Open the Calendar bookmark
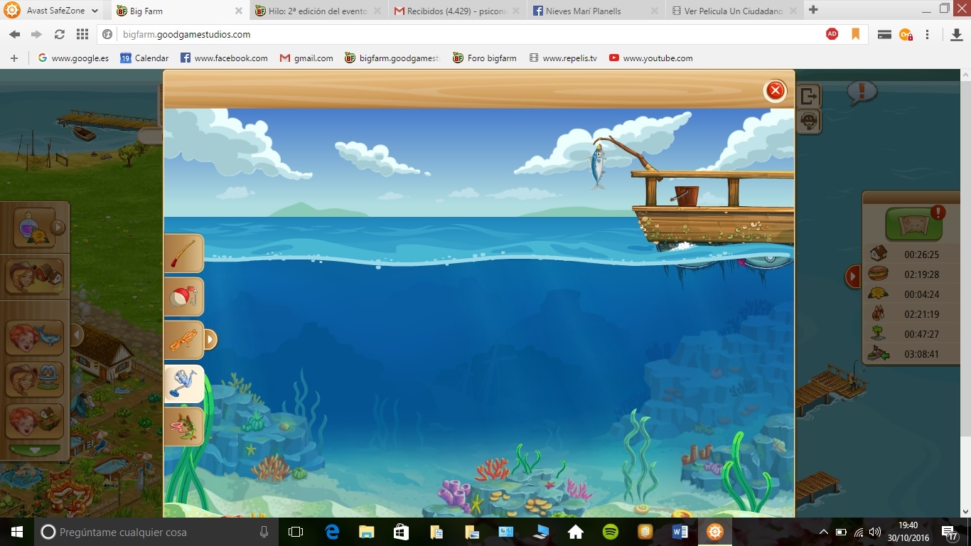The height and width of the screenshot is (546, 971). 144,58
